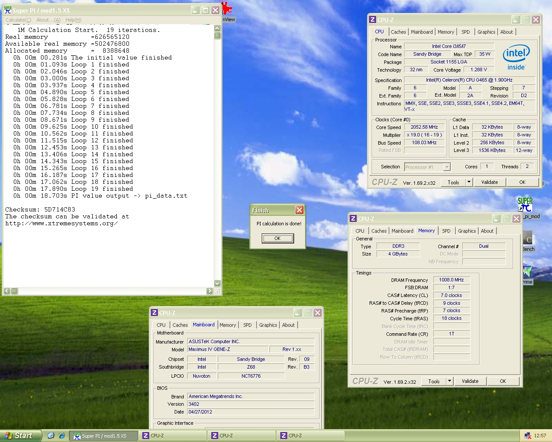The image size is (552, 442).
Task: Select Graphics tab in top CPU-Z window
Action: click(486, 32)
